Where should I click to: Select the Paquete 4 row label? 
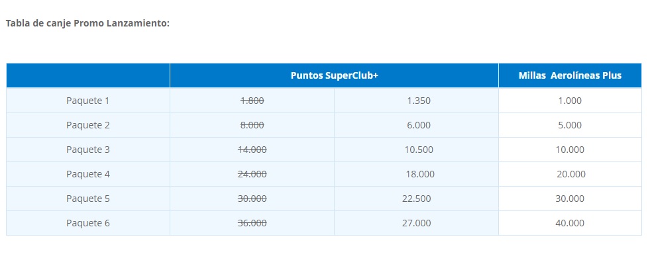click(x=88, y=174)
